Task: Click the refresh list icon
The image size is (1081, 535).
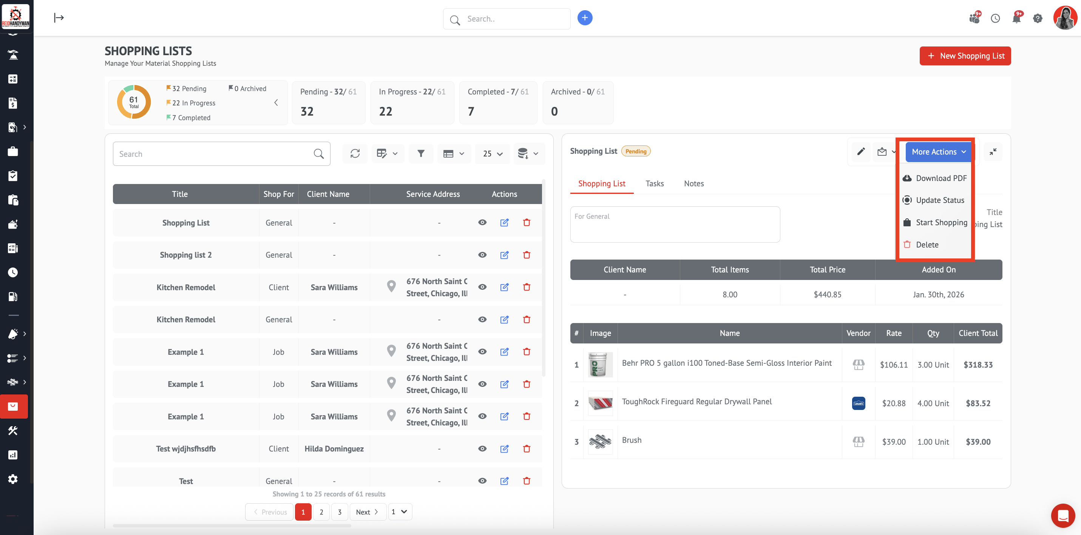Action: (x=355, y=154)
